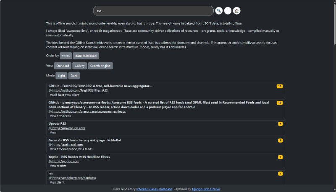Open the plenaryapp awesome-rss-feeds GitHub URL
This screenshot has height=192, width=336.
pyautogui.click(x=89, y=112)
